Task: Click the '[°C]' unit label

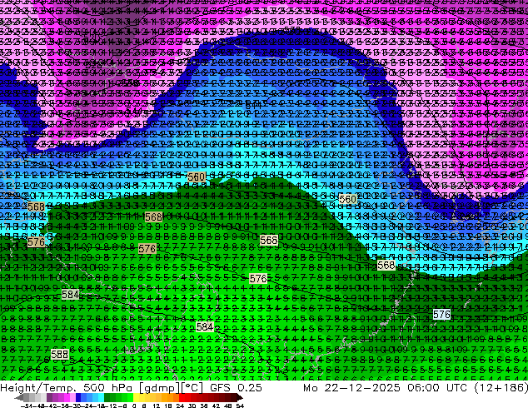Action: tap(192, 388)
